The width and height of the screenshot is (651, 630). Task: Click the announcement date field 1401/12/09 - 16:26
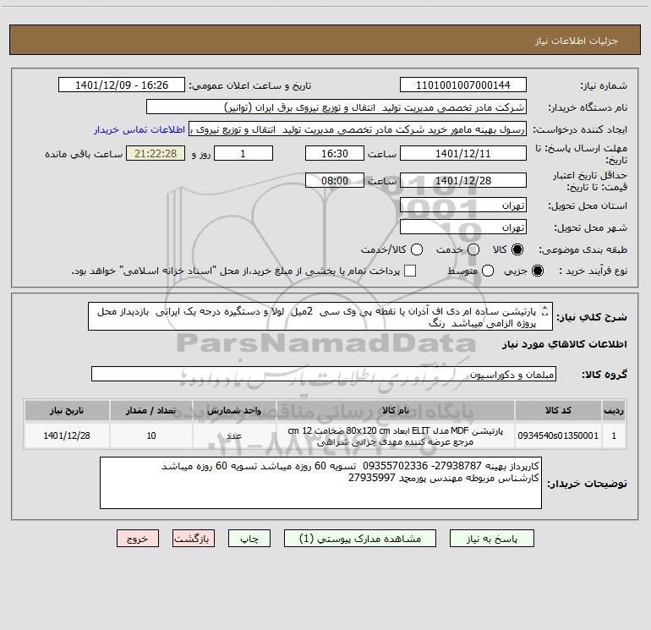[122, 85]
